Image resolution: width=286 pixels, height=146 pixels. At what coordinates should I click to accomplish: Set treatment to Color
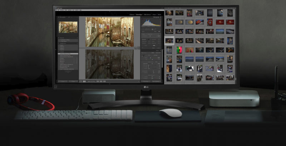[x=153, y=53]
